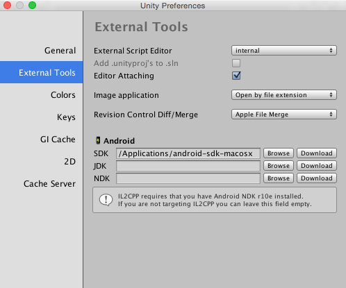
Task: Download the JDK
Action: click(317, 166)
